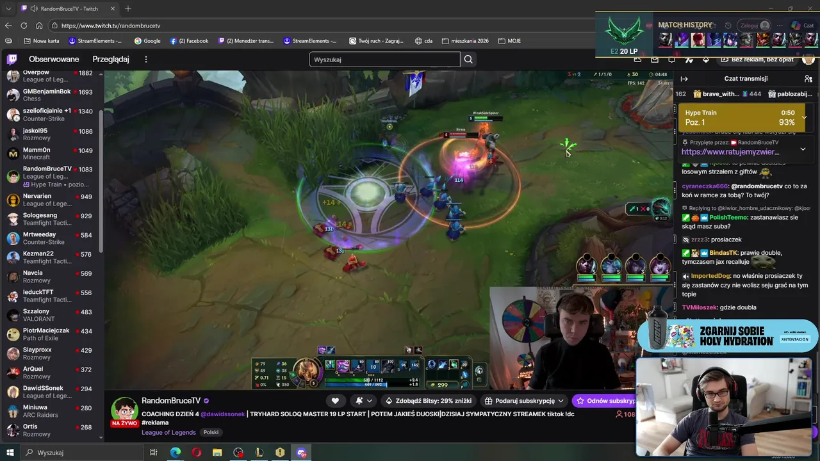Open the Twitch Bits diamond icon

pos(706,60)
